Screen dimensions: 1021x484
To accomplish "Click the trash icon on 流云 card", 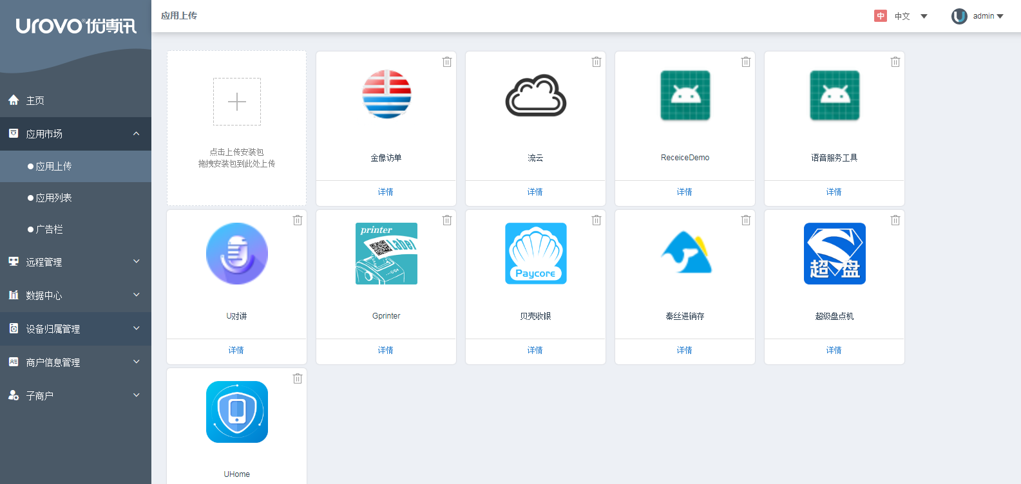I will pyautogui.click(x=596, y=62).
